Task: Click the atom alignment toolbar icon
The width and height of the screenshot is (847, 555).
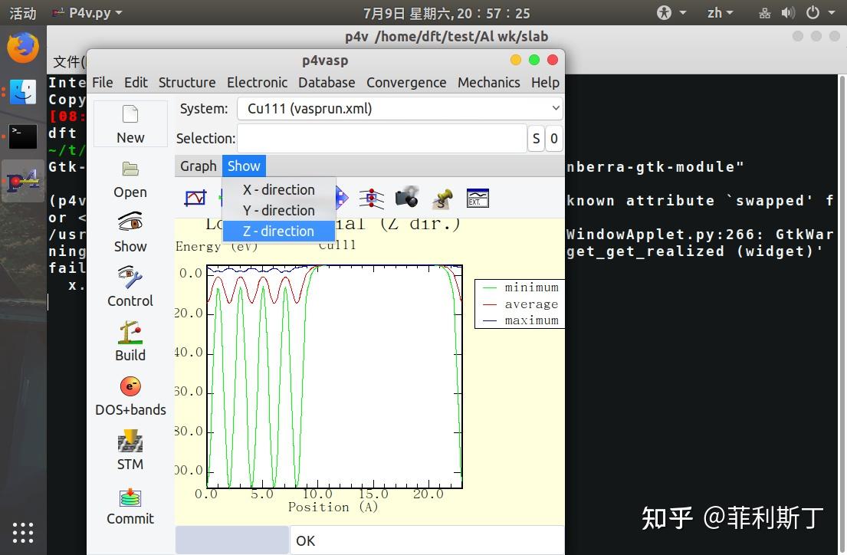Action: point(371,199)
